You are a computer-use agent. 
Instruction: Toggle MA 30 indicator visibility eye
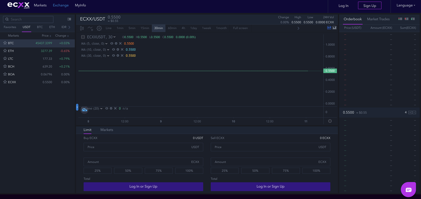113,56
